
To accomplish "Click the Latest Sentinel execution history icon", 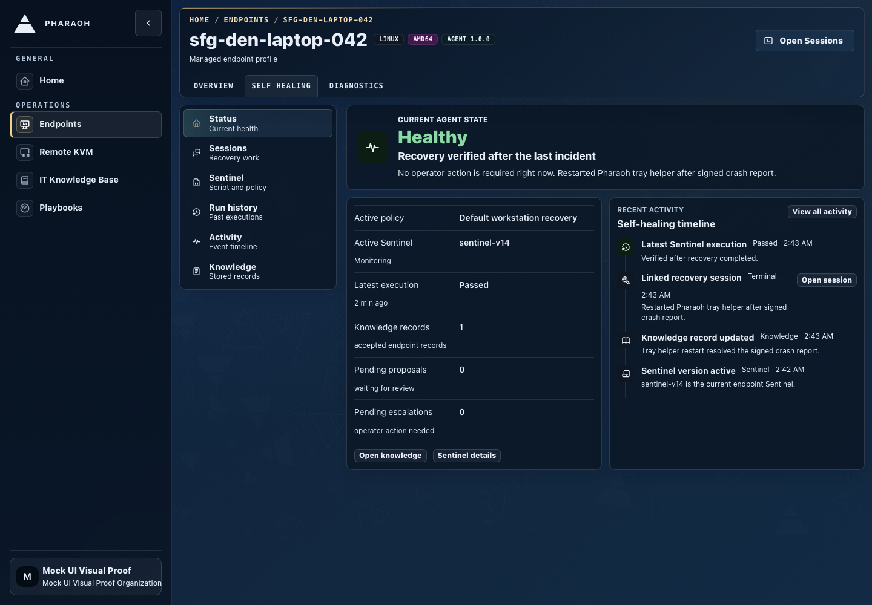I will click(x=626, y=247).
